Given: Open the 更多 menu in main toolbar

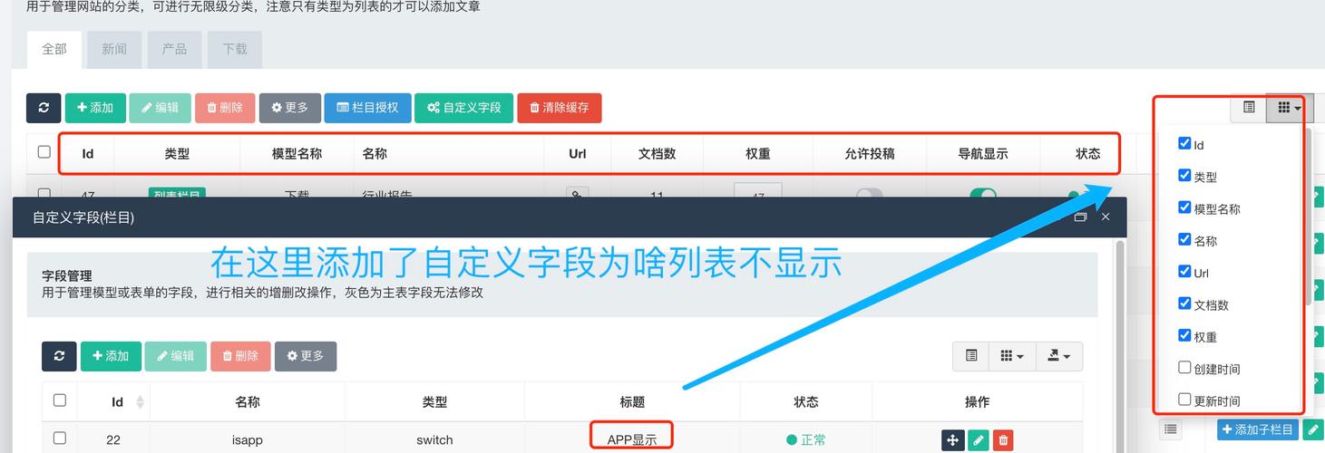Looking at the screenshot, I should pos(290,108).
